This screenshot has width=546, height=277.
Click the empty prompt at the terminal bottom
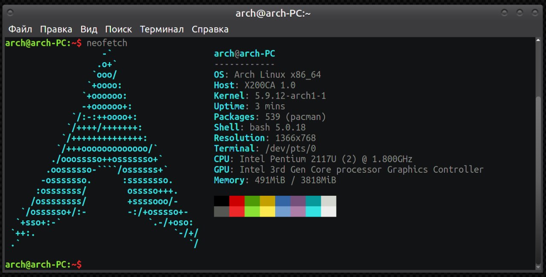coord(44,265)
